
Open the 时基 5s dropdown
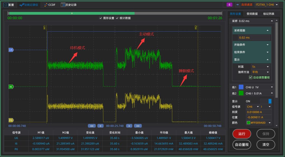(x=260, y=67)
